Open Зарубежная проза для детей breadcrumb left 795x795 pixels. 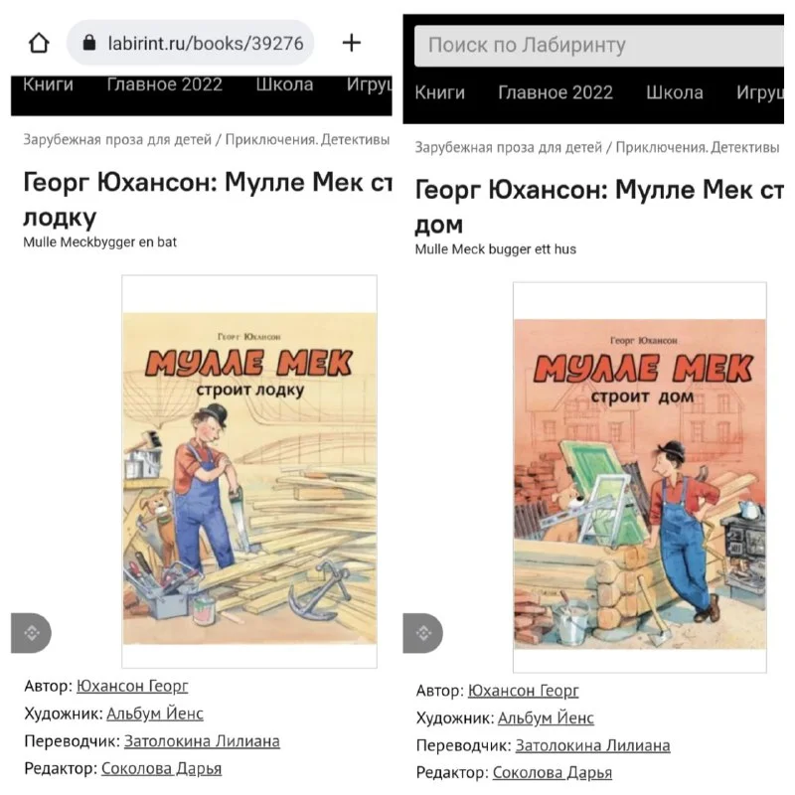pyautogui.click(x=117, y=139)
